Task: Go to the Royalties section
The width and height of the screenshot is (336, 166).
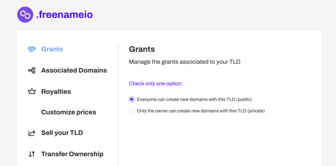Action: pyautogui.click(x=56, y=91)
